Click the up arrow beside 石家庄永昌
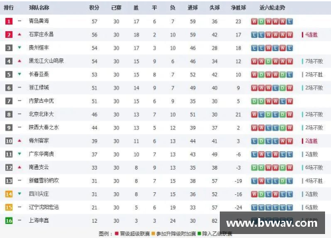Screen dimensions: 331x240 click(x=19, y=34)
